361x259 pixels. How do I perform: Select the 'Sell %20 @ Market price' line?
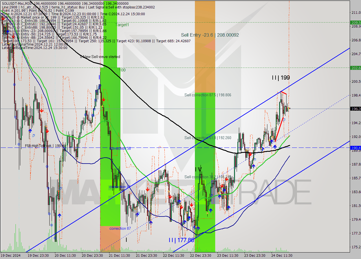click(54, 17)
